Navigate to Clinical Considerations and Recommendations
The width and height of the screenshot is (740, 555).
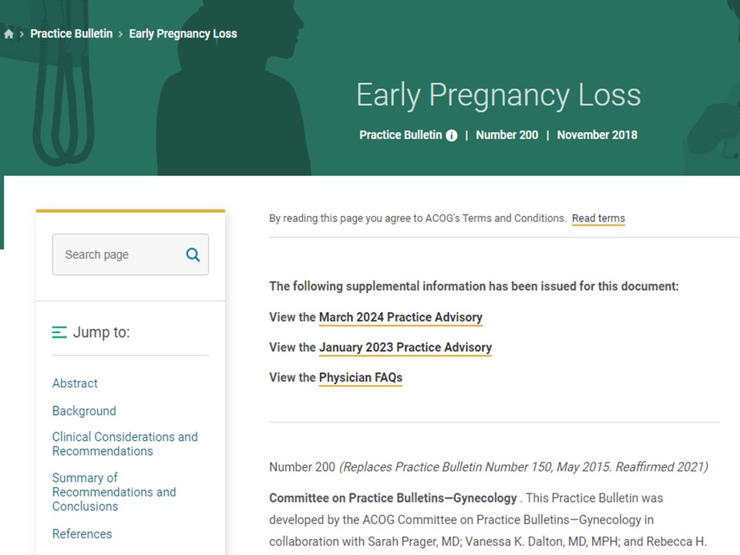coord(124,444)
